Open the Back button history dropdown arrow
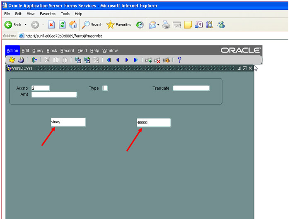Viewport: 290px width, 219px height. [x=26, y=24]
